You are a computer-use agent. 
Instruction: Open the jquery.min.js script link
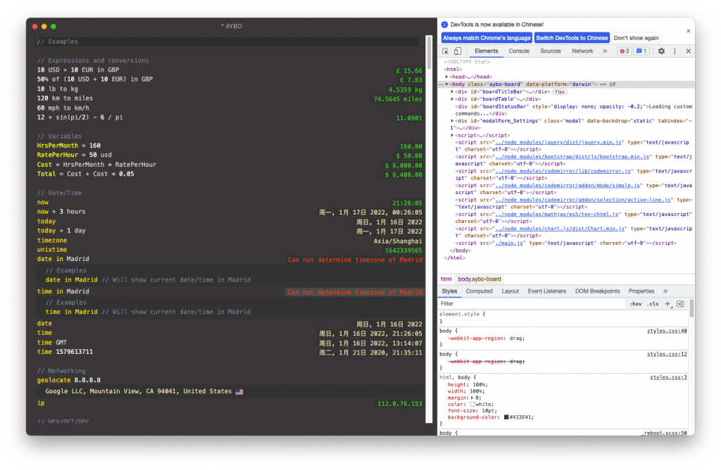pyautogui.click(x=558, y=142)
